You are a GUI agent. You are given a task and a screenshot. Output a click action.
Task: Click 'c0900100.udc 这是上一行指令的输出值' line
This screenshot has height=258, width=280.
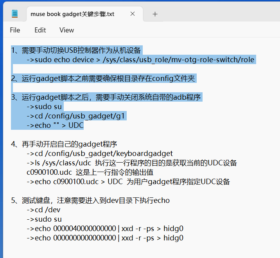(x=90, y=172)
